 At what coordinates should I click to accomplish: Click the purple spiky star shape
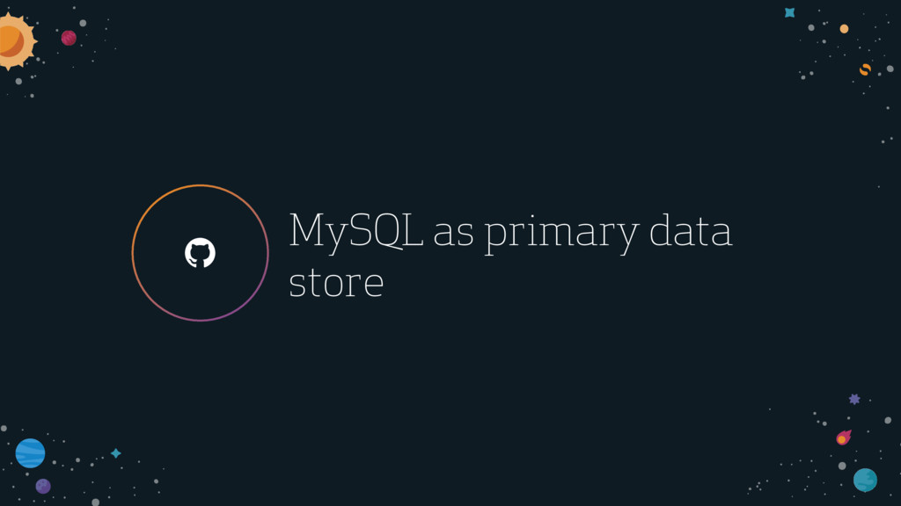[854, 400]
